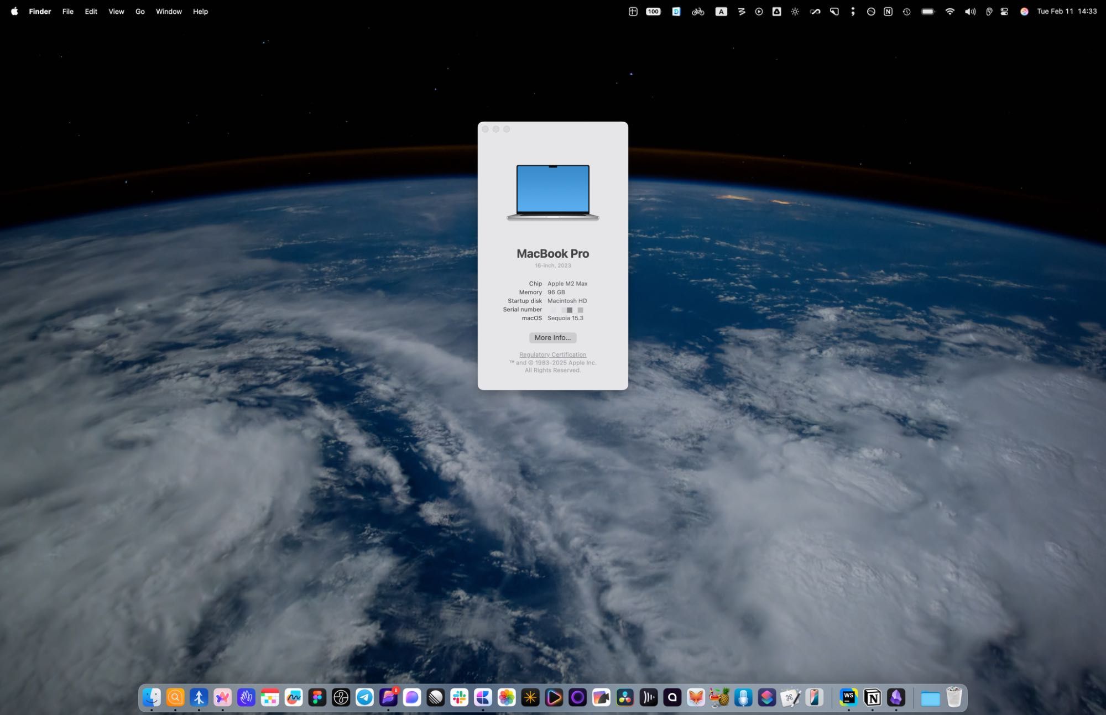Open Control Center in the menu bar
Viewport: 1106px width, 715px height.
1004,11
